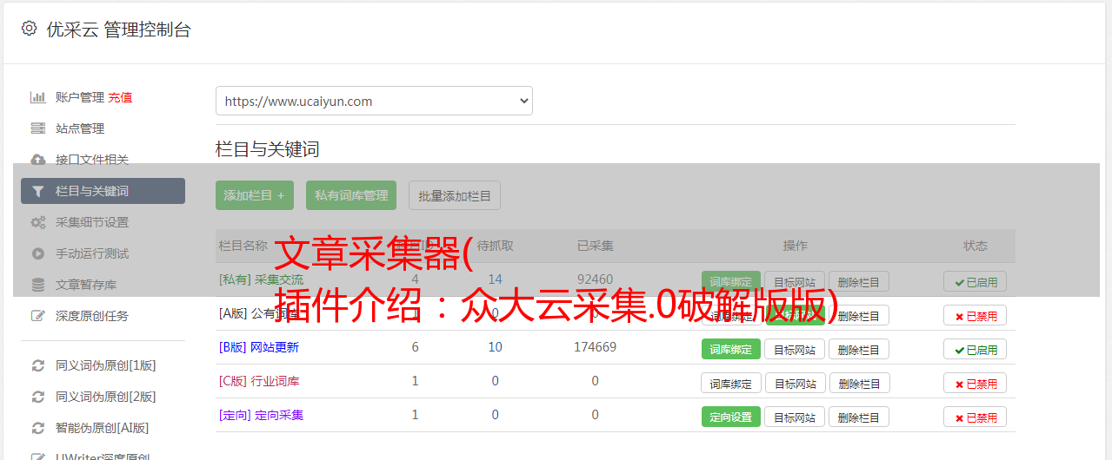
Task: Click green 定向设置 in the 定向采集 row
Action: click(x=731, y=417)
